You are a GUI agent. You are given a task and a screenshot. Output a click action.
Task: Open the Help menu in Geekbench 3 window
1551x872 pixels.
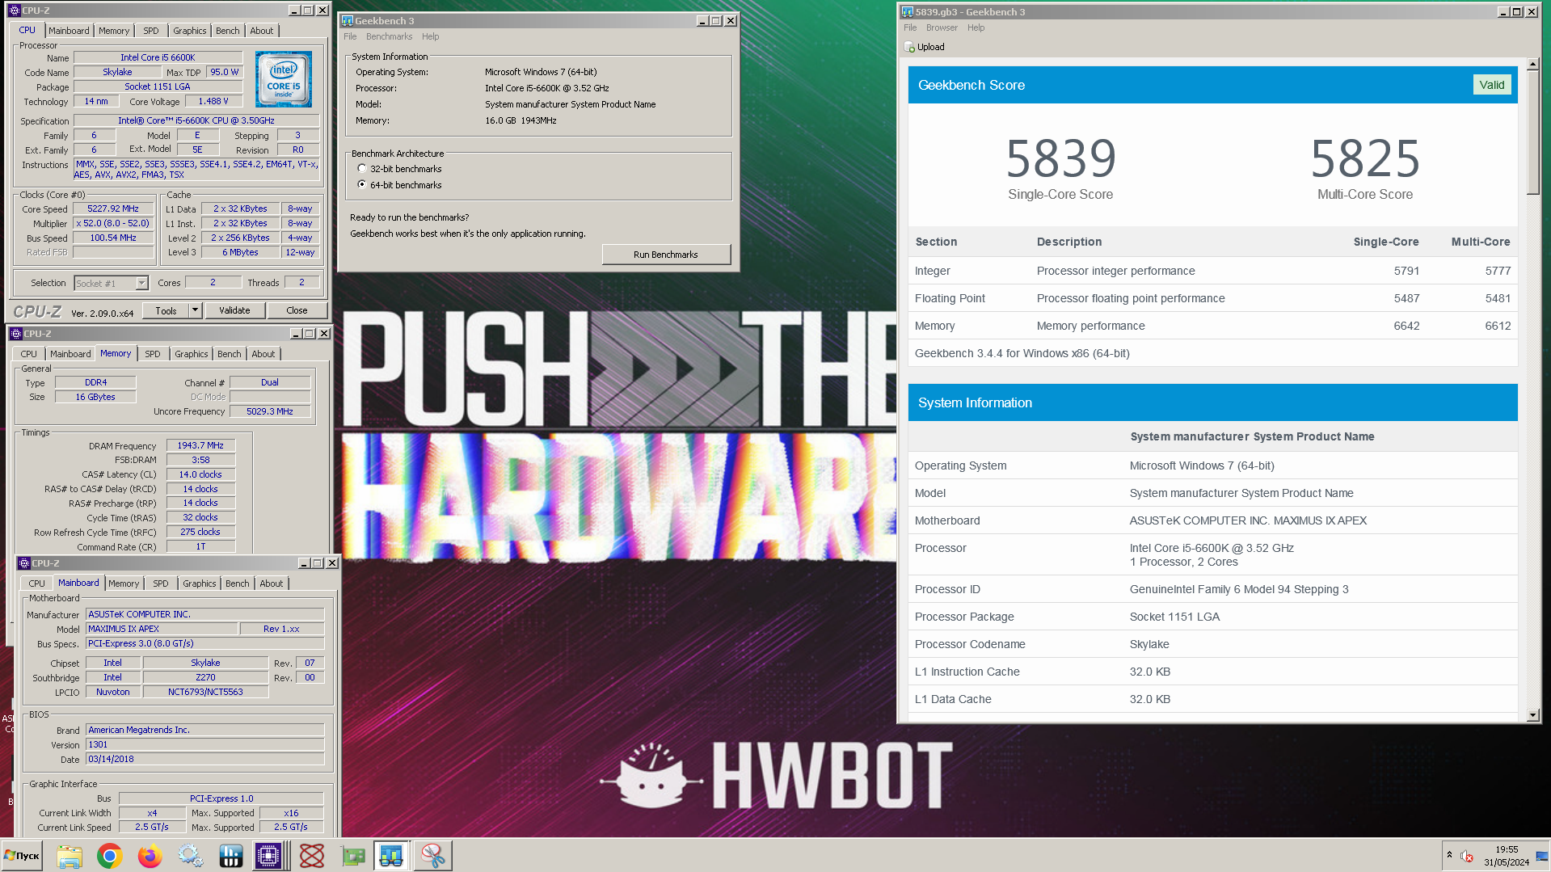point(431,36)
